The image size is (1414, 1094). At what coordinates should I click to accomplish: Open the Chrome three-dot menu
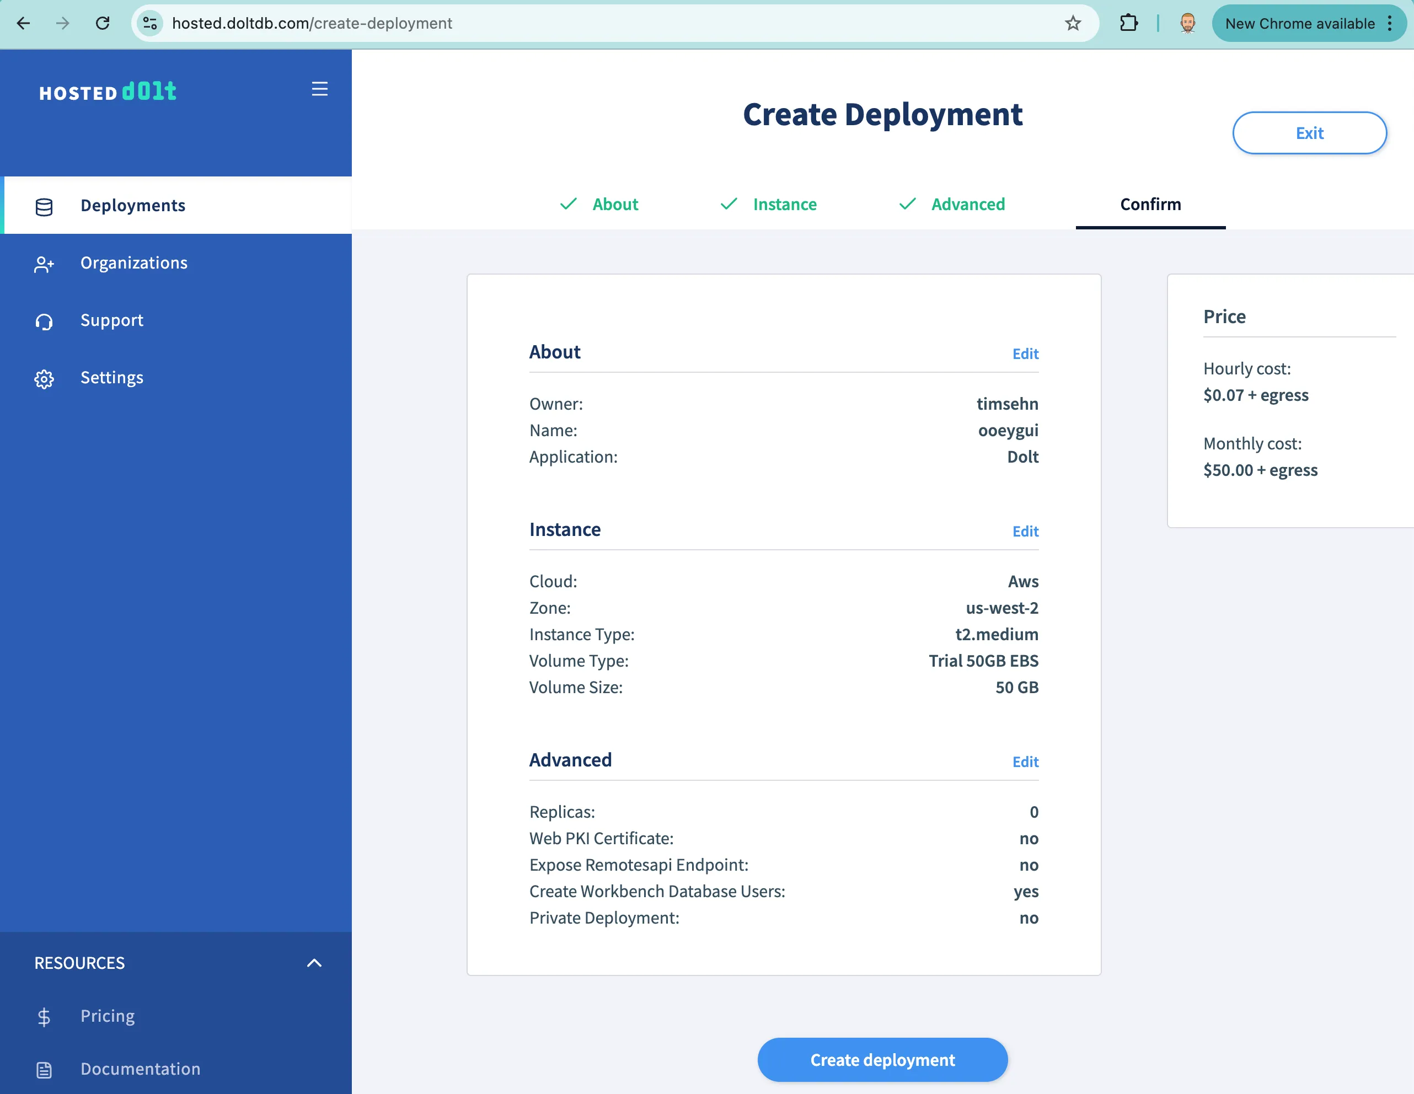pos(1390,23)
